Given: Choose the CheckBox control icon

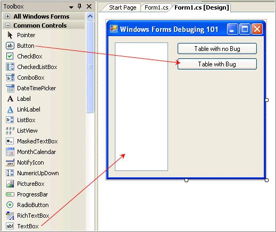Looking at the screenshot, I should tap(10, 56).
